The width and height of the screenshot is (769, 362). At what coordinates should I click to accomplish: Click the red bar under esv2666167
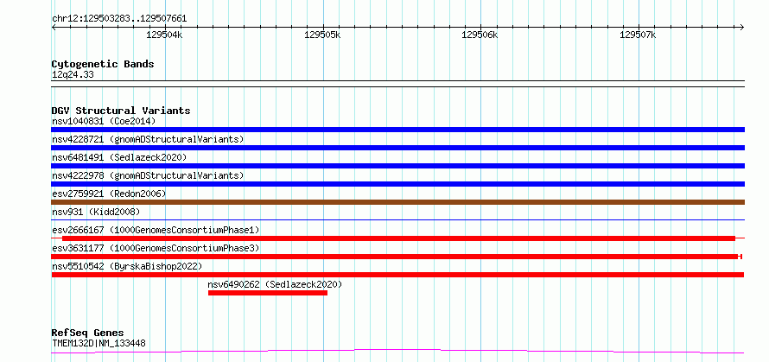[398, 238]
